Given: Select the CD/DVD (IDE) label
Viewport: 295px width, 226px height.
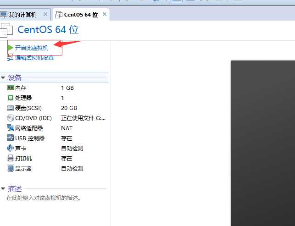Looking at the screenshot, I should [x=33, y=118].
